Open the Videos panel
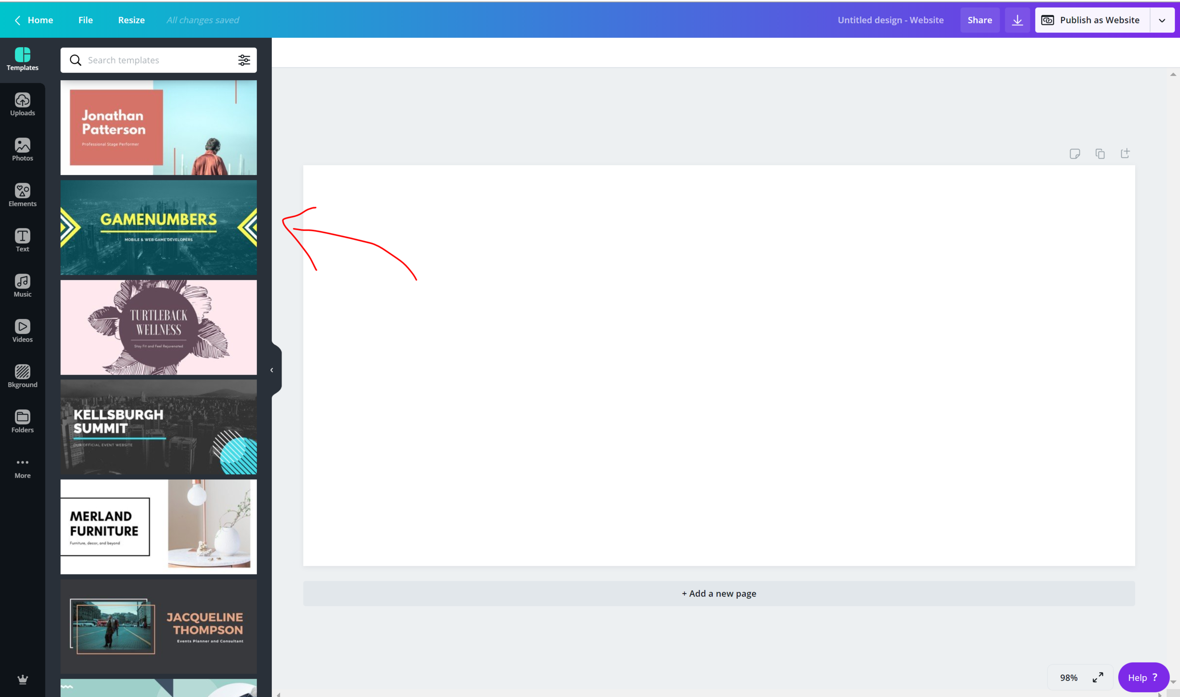1180x697 pixels. 22,331
